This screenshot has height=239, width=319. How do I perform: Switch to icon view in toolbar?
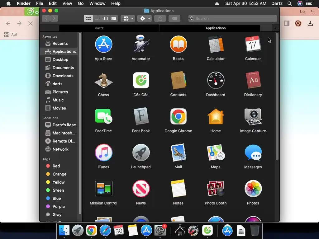click(x=88, y=18)
